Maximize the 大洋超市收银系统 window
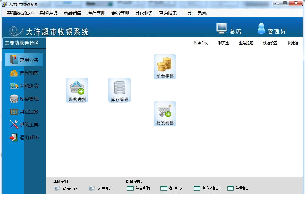The height and width of the screenshot is (202, 305). (x=285, y=3)
